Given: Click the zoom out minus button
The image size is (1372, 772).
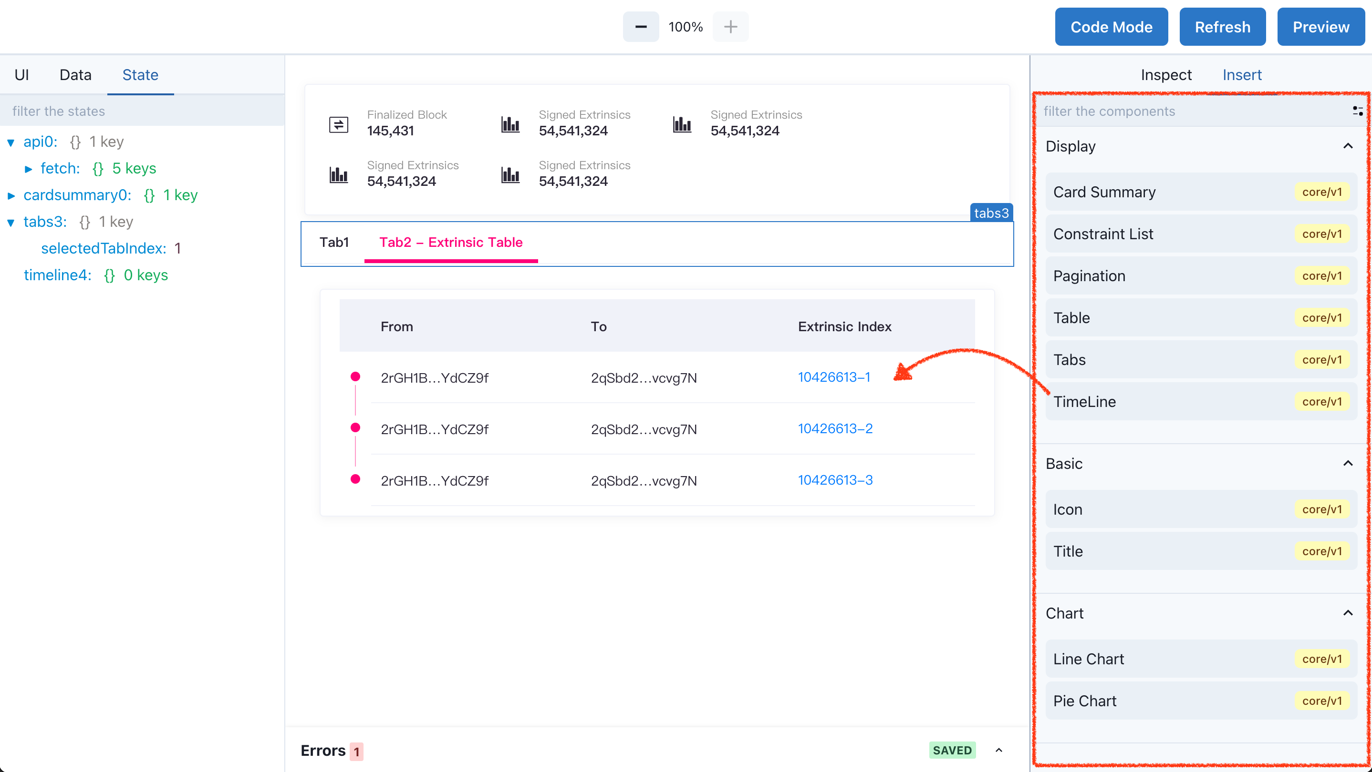Looking at the screenshot, I should coord(641,27).
